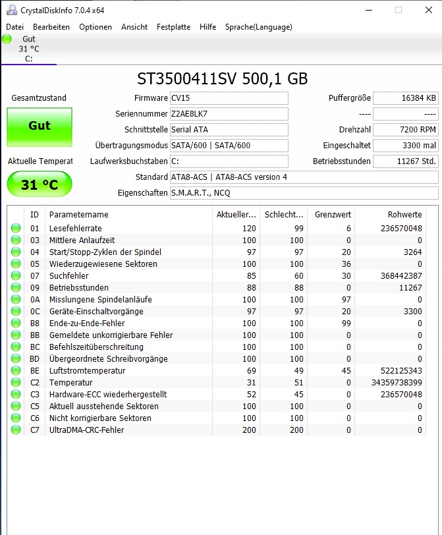Click the Firmware field showing CV15

tap(229, 98)
